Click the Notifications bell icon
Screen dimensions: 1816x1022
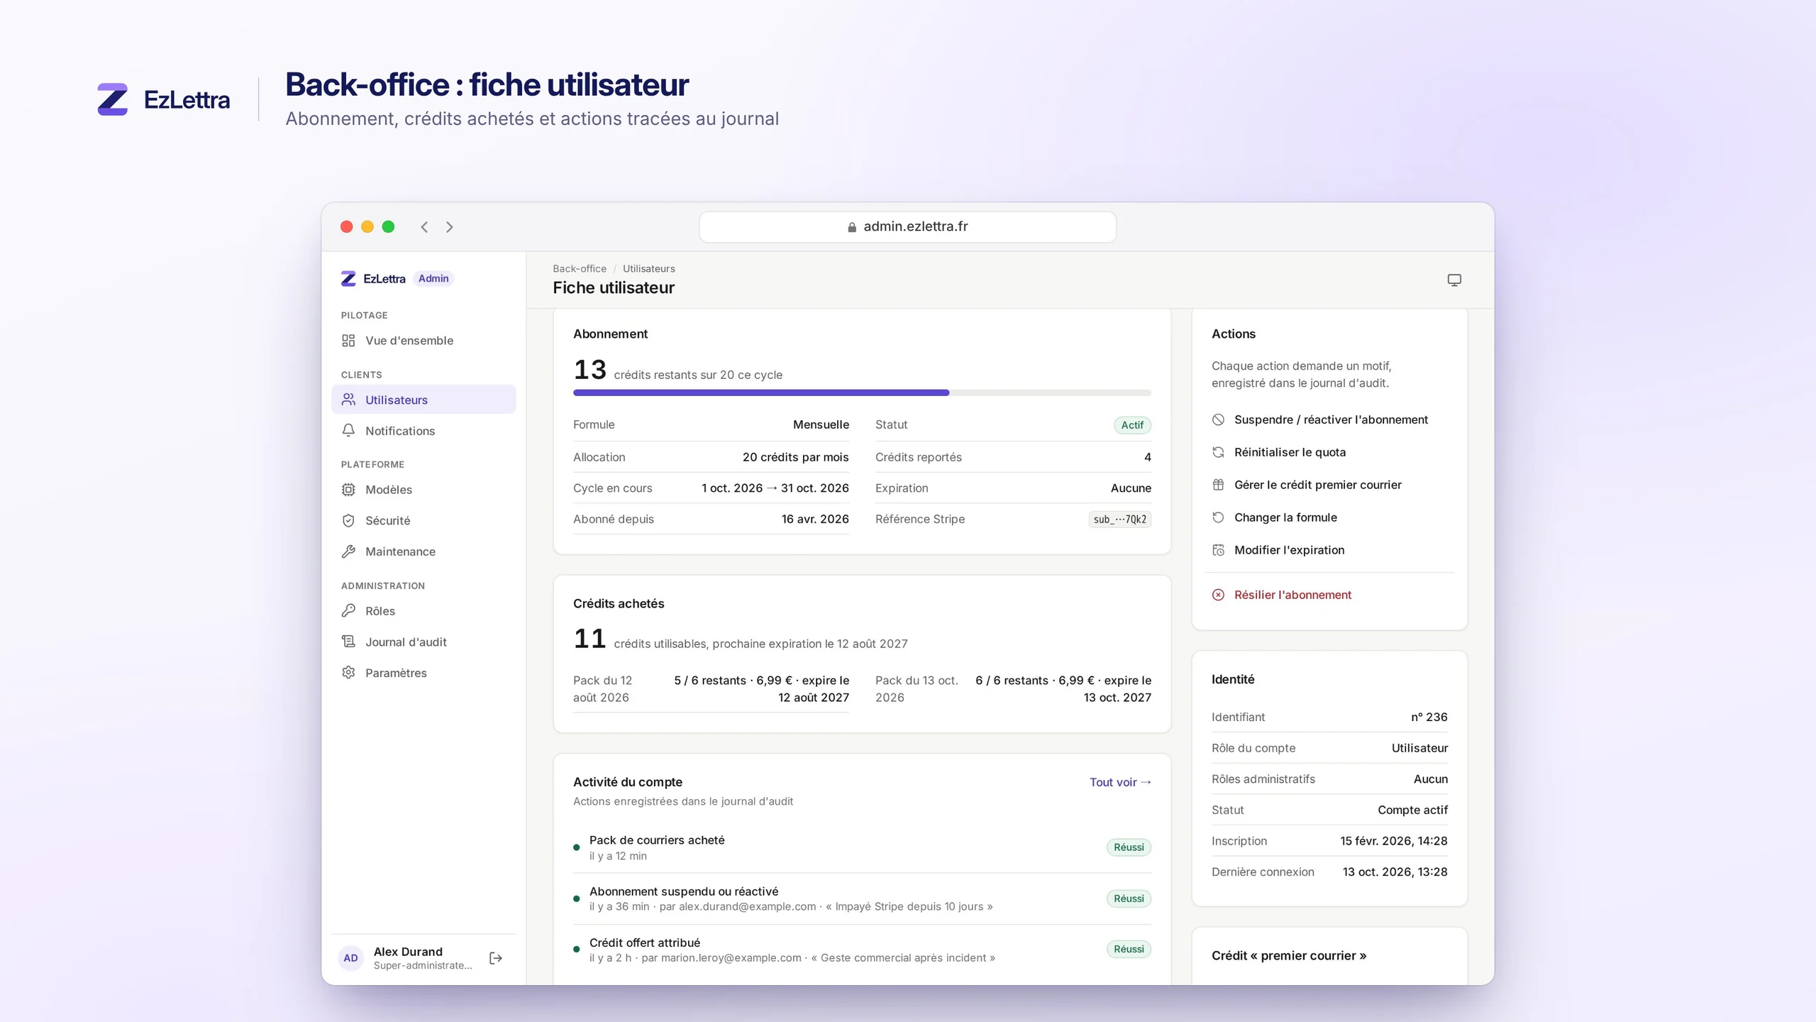point(348,431)
